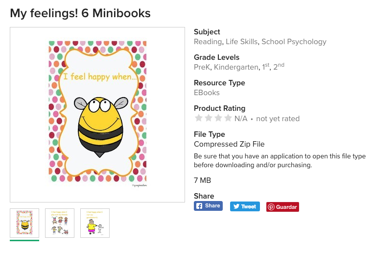
Task: Browse the School Psychology subject
Action: pyautogui.click(x=294, y=42)
